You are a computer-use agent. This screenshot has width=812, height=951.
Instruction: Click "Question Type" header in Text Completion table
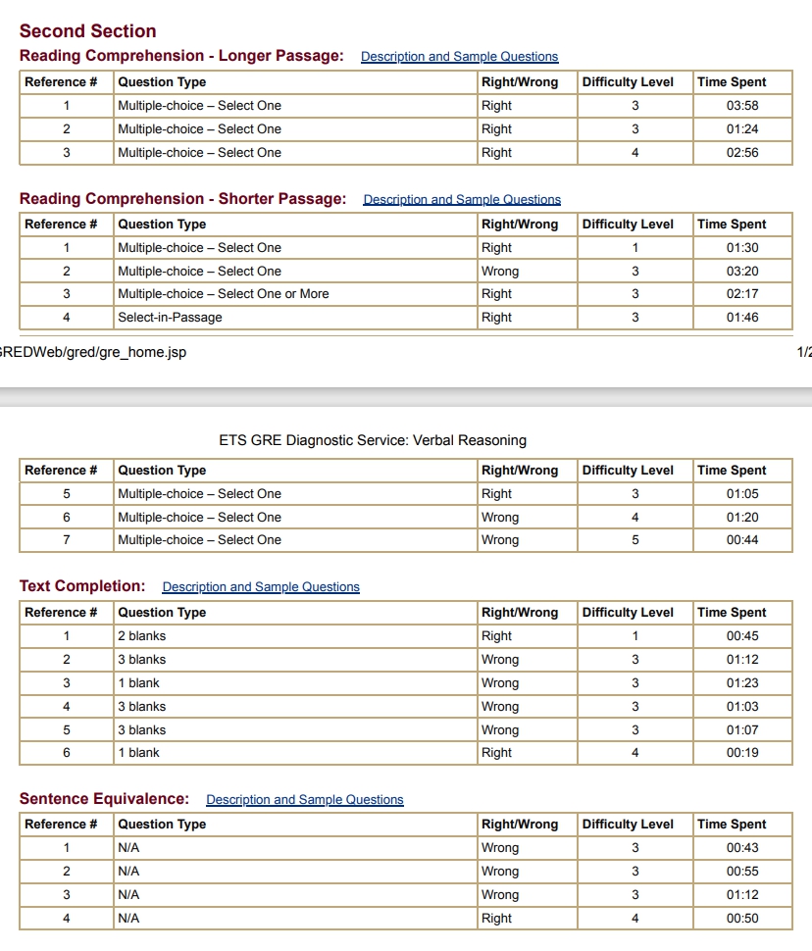click(x=162, y=613)
